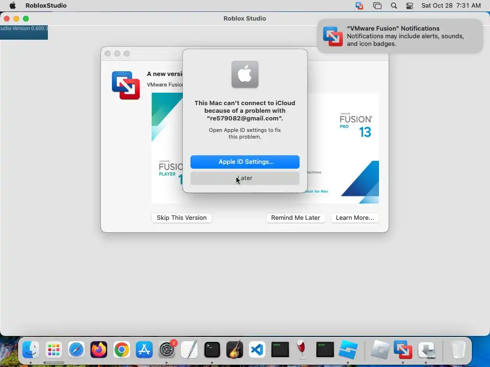Open Finder from the Dock
The height and width of the screenshot is (367, 490).
tap(31, 349)
